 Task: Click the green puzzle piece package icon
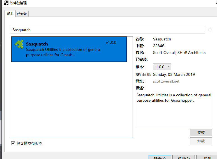(19, 44)
